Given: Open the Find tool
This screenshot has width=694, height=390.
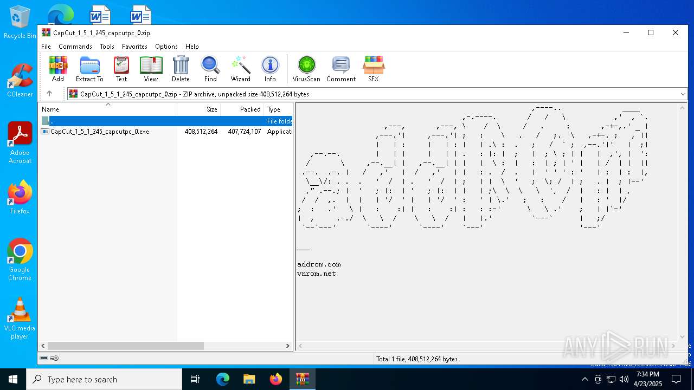Looking at the screenshot, I should point(210,69).
